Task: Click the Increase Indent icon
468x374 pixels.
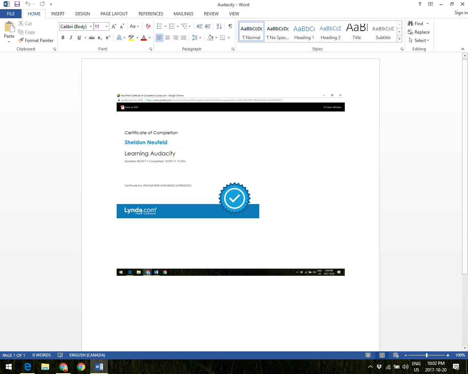Action: 208,26
